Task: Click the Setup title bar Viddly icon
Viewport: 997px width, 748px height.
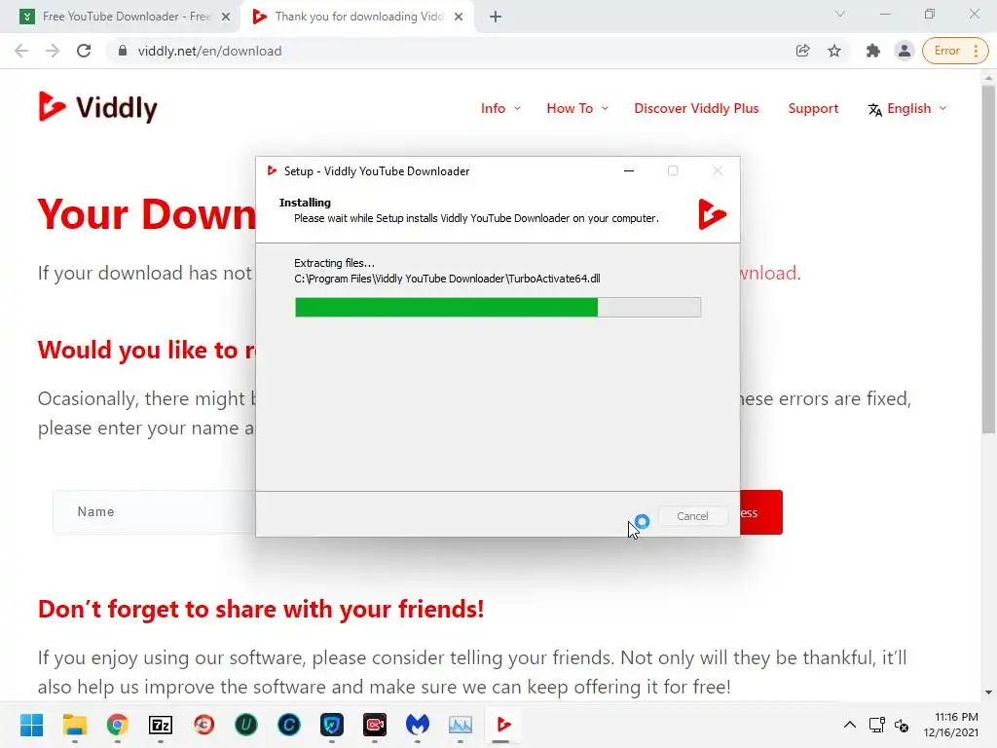Action: 273,170
